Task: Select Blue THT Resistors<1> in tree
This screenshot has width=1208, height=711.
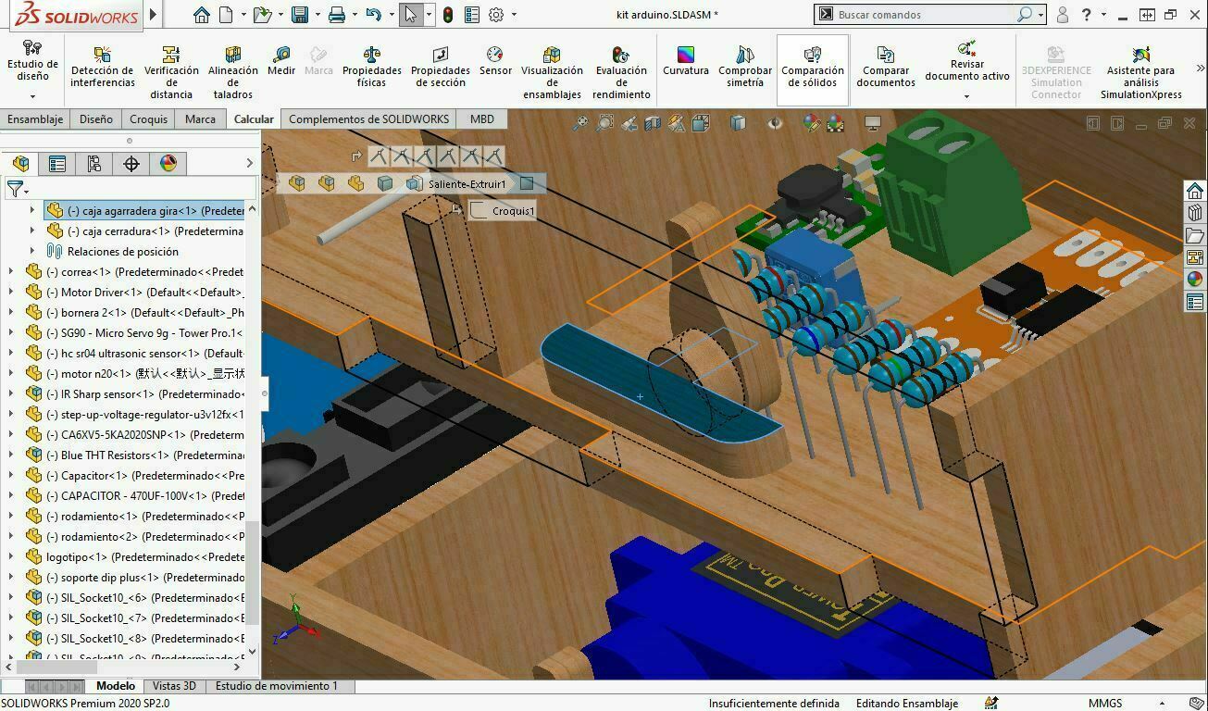Action: point(144,455)
